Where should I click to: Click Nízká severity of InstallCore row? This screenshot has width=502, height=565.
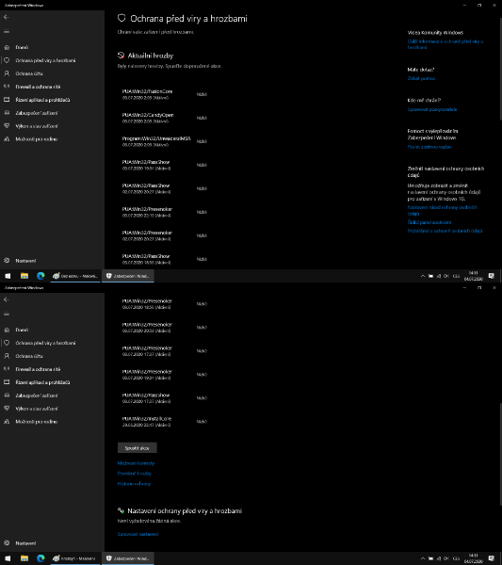[x=202, y=421]
